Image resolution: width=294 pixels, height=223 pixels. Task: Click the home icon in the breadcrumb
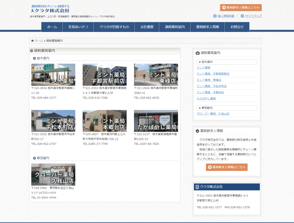(x=32, y=41)
